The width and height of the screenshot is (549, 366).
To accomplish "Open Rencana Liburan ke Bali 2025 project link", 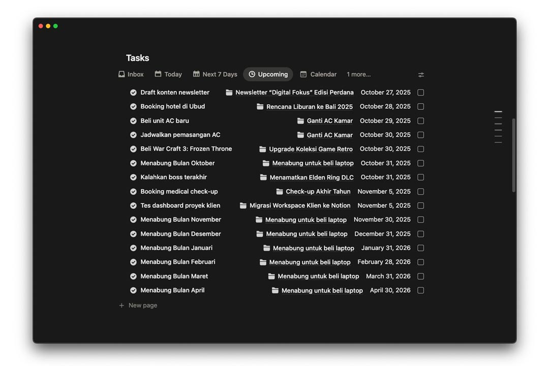I will (309, 107).
